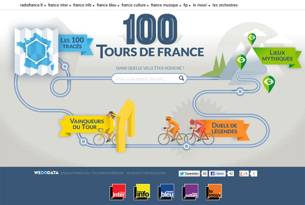This screenshot has height=205, width=305.
Task: Click the road node below the map
Action: pyautogui.click(x=65, y=66)
